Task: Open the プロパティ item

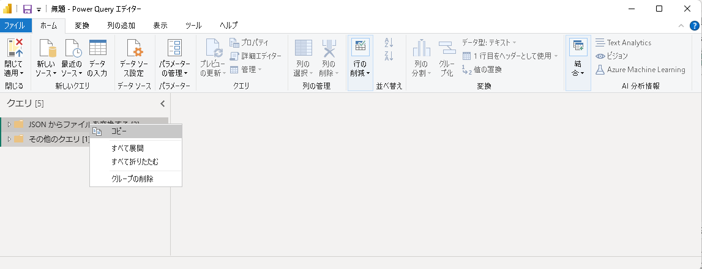Action: (249, 43)
